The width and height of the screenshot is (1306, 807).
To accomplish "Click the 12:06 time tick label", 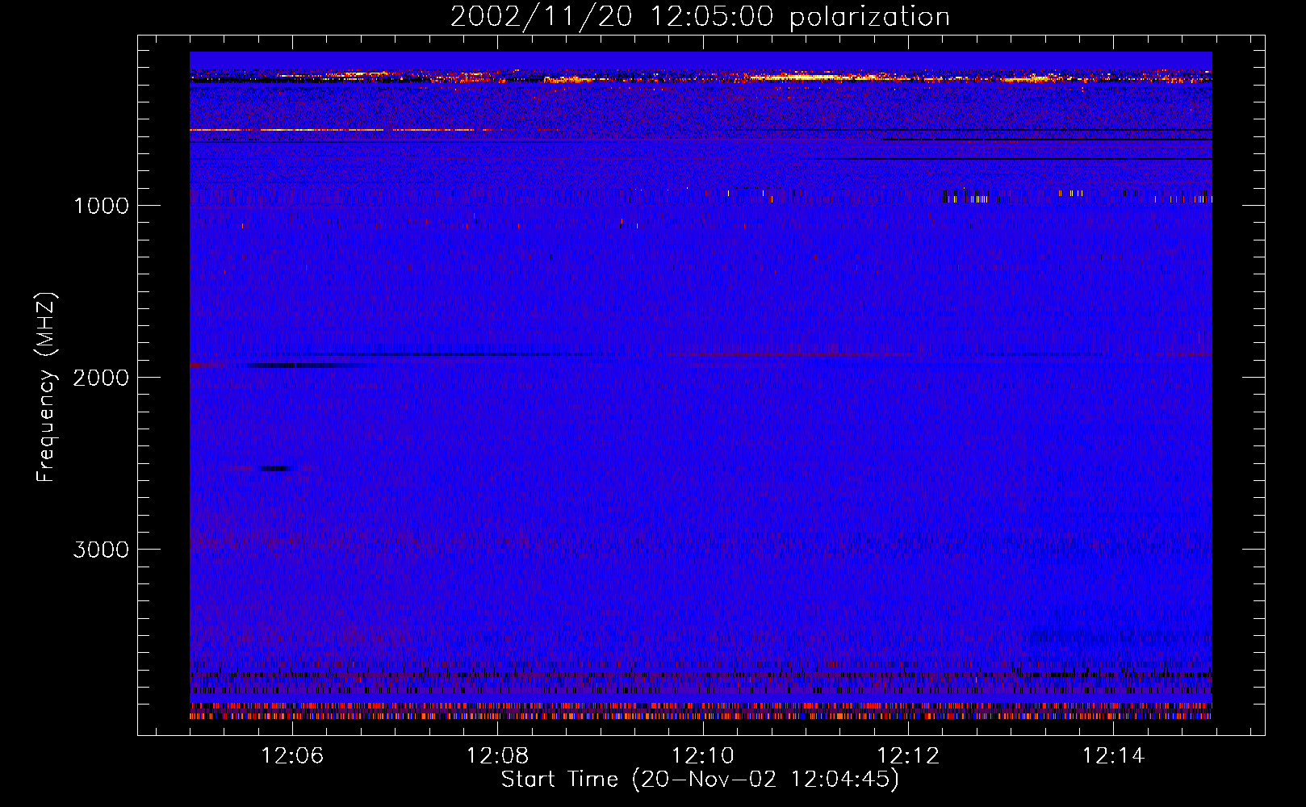I will coord(292,756).
